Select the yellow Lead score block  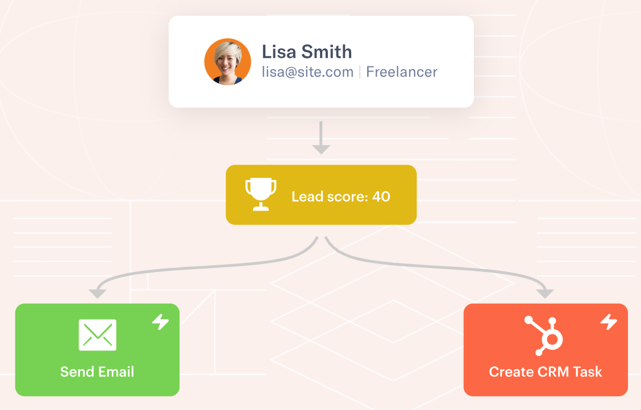pos(321,195)
